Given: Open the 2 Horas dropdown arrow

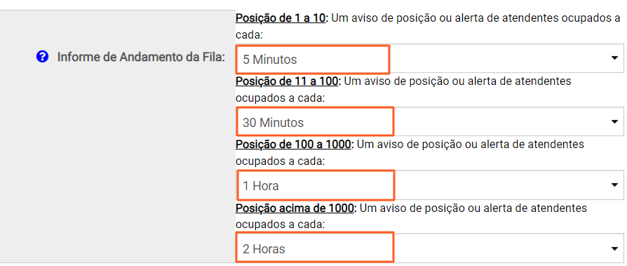Looking at the screenshot, I should [614, 248].
